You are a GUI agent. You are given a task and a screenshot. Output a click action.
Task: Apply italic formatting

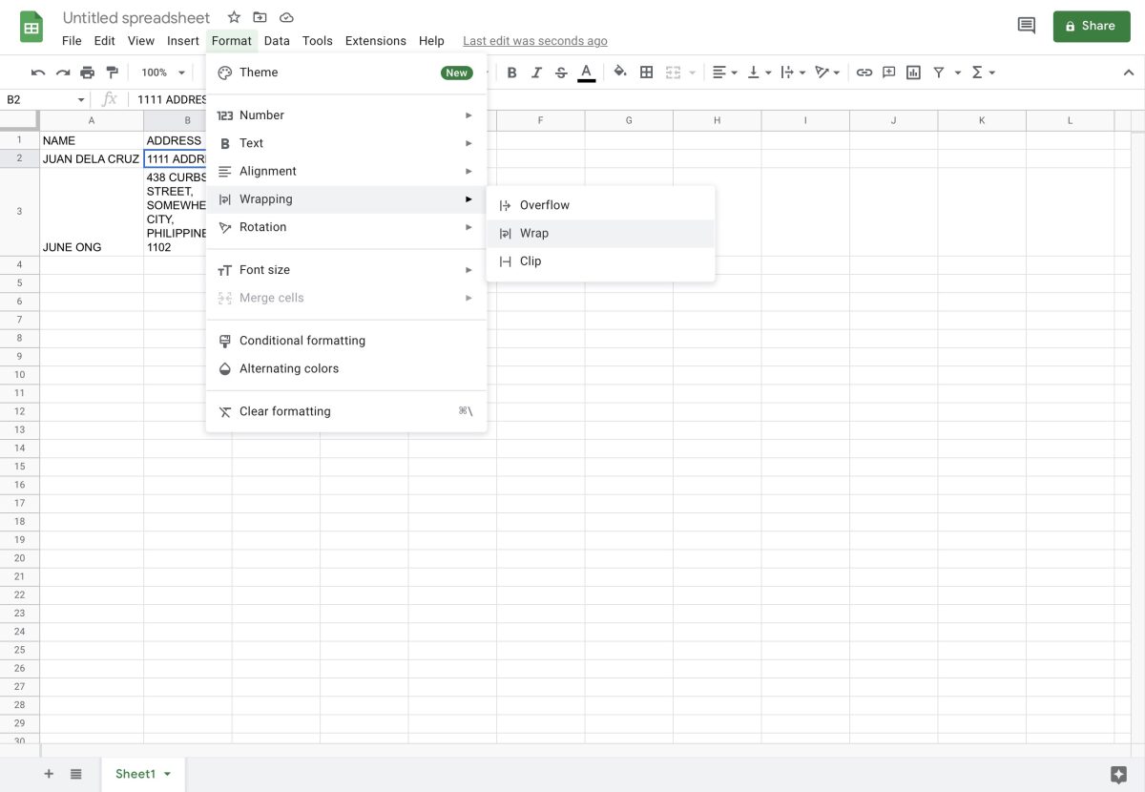tap(536, 72)
